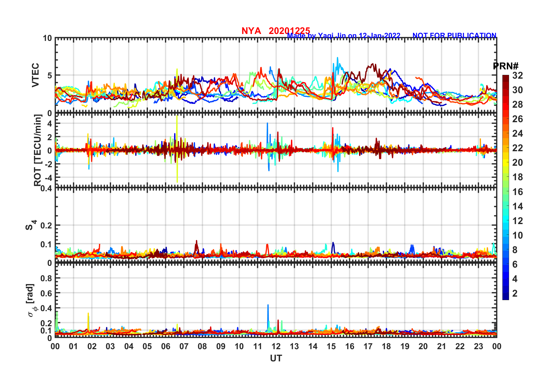Image resolution: width=552 pixels, height=375 pixels.
Task: Click the VTEC axis tick label '5'
Action: pos(50,75)
